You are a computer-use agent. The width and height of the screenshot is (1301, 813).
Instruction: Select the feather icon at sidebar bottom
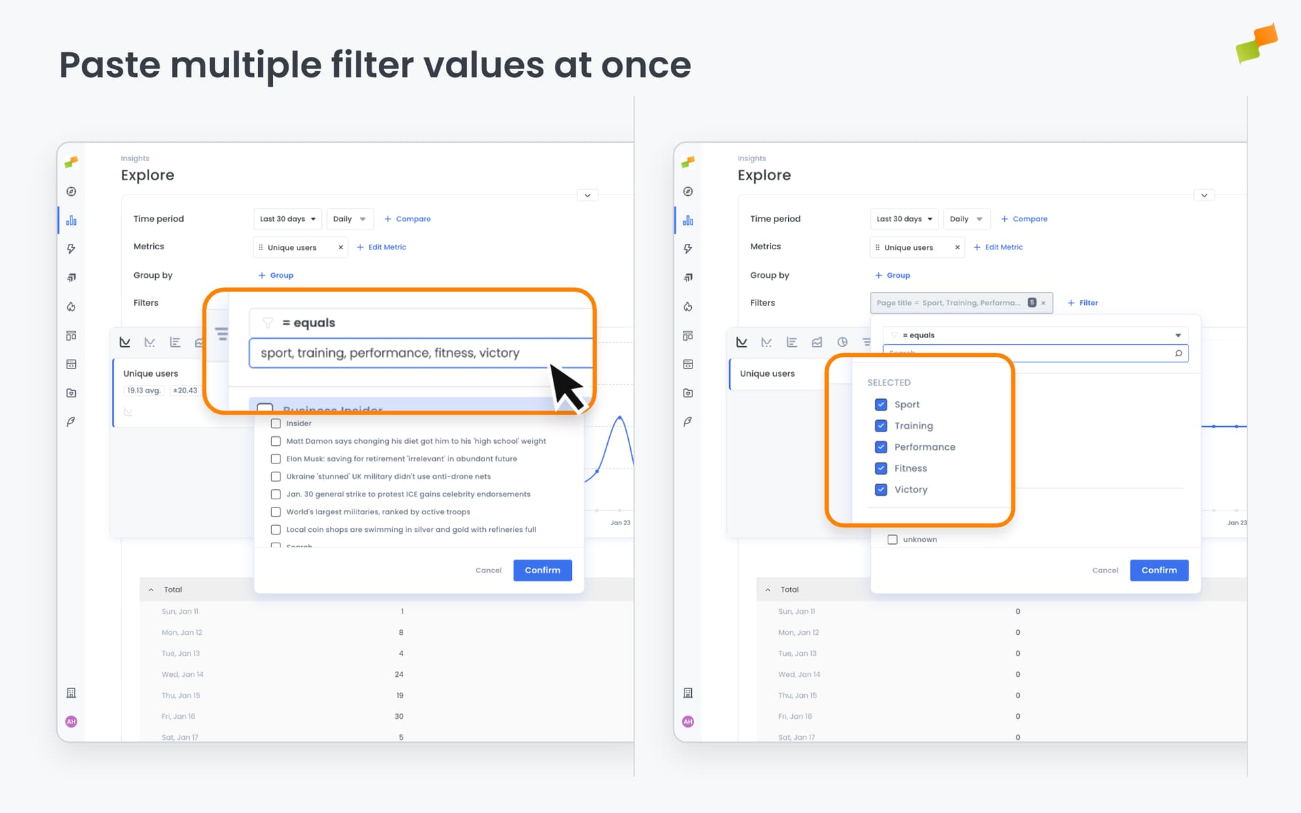[71, 421]
